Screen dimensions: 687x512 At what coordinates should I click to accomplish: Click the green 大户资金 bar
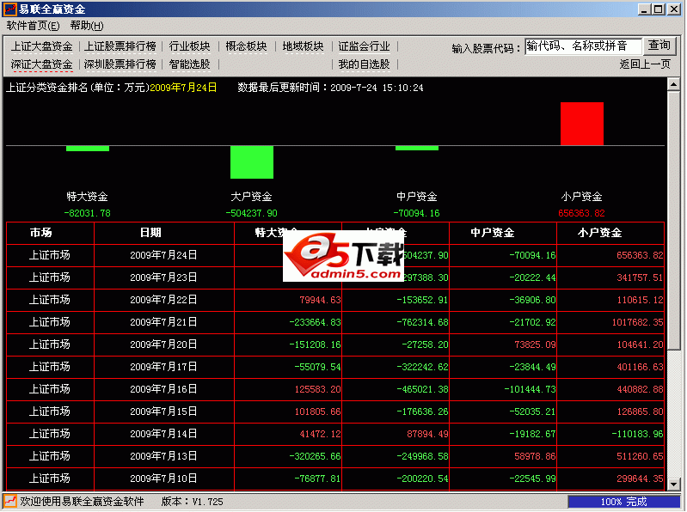(252, 162)
